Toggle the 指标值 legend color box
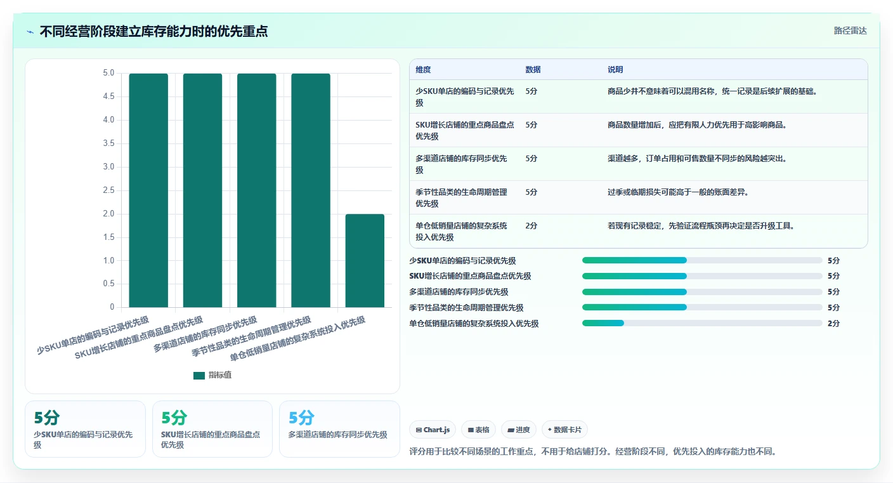893x483 pixels. coord(199,375)
